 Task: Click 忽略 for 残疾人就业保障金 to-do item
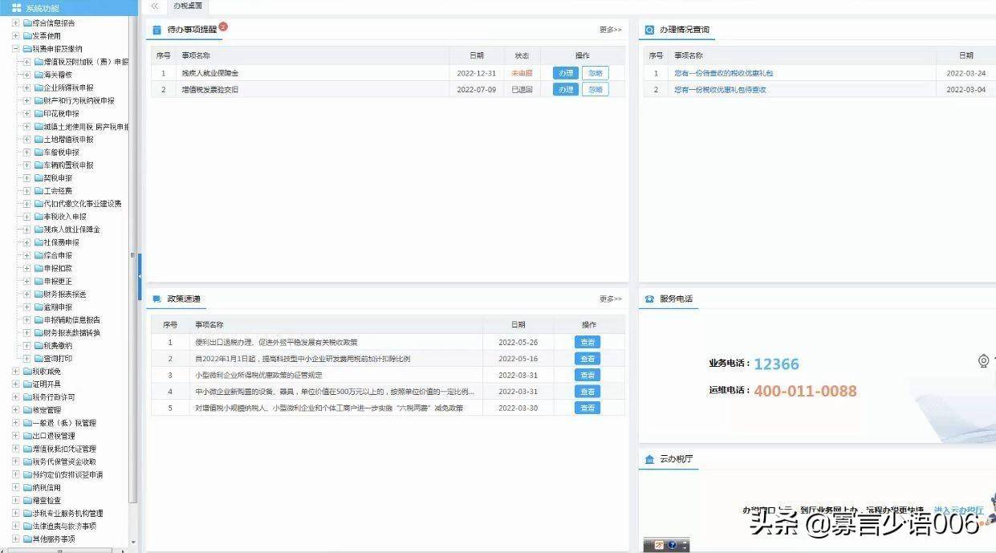click(x=595, y=73)
